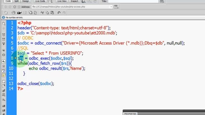205x115 pixels.
Task: Click Indent Code icon
Action: click(x=4, y=106)
